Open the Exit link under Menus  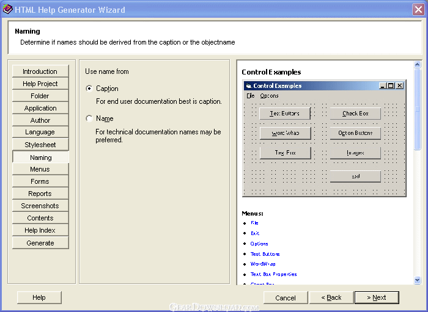(255, 233)
